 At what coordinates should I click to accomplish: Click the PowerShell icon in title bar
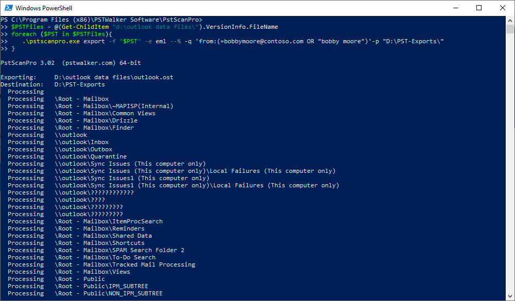8,8
